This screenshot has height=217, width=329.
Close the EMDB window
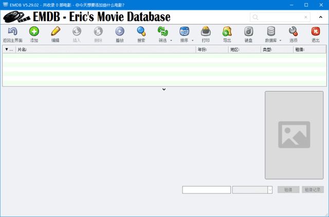tap(321, 5)
